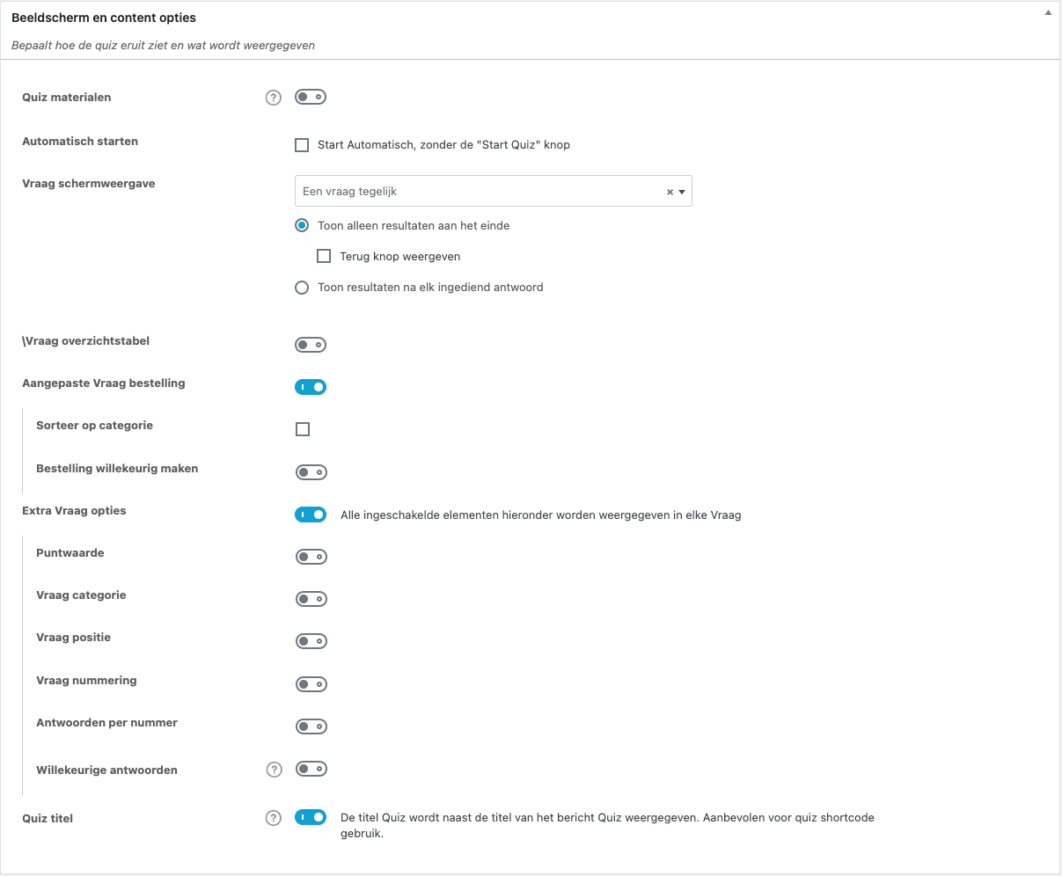Clear the 'Een vraag tegelijk' selection

pyautogui.click(x=670, y=192)
